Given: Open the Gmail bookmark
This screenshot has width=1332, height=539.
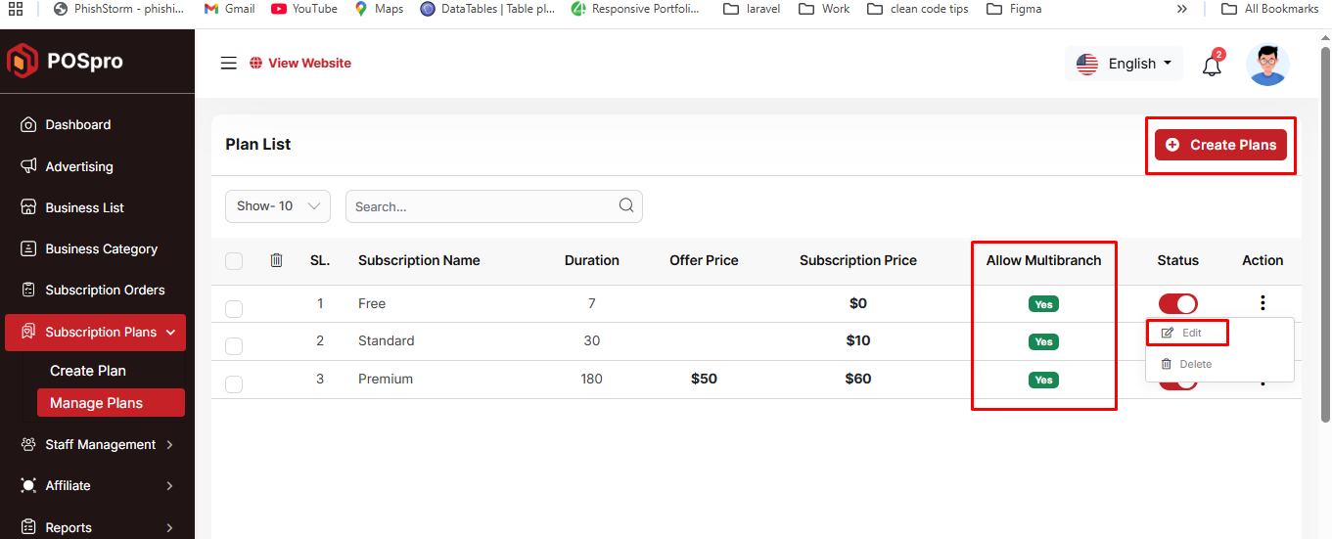Looking at the screenshot, I should click(x=230, y=9).
